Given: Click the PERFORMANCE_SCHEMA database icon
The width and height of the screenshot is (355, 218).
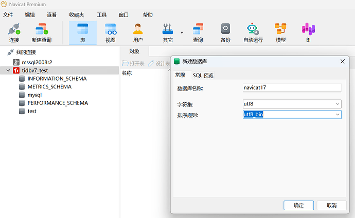Looking at the screenshot, I should (22, 103).
